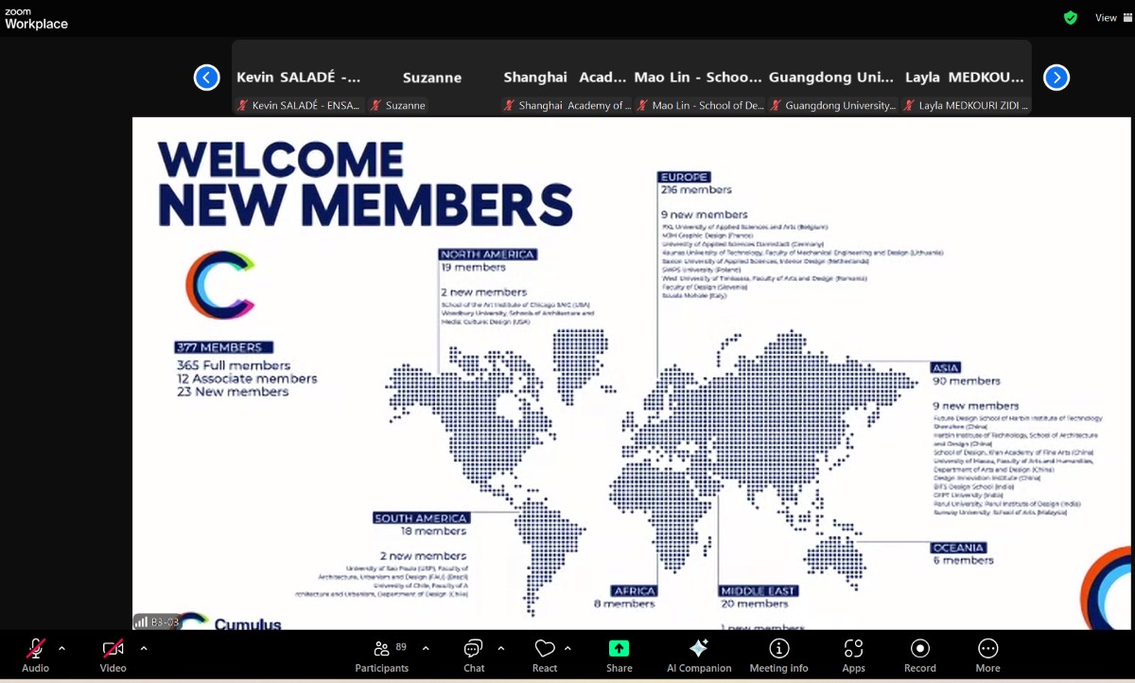This screenshot has height=683, width=1135.
Task: Click the '90 members' Asia count
Action: (x=968, y=381)
